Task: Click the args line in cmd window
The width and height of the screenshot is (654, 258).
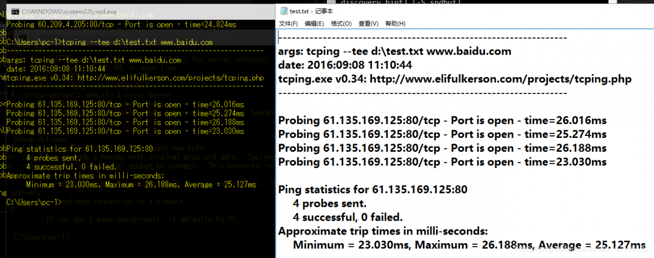Action: (x=94, y=60)
